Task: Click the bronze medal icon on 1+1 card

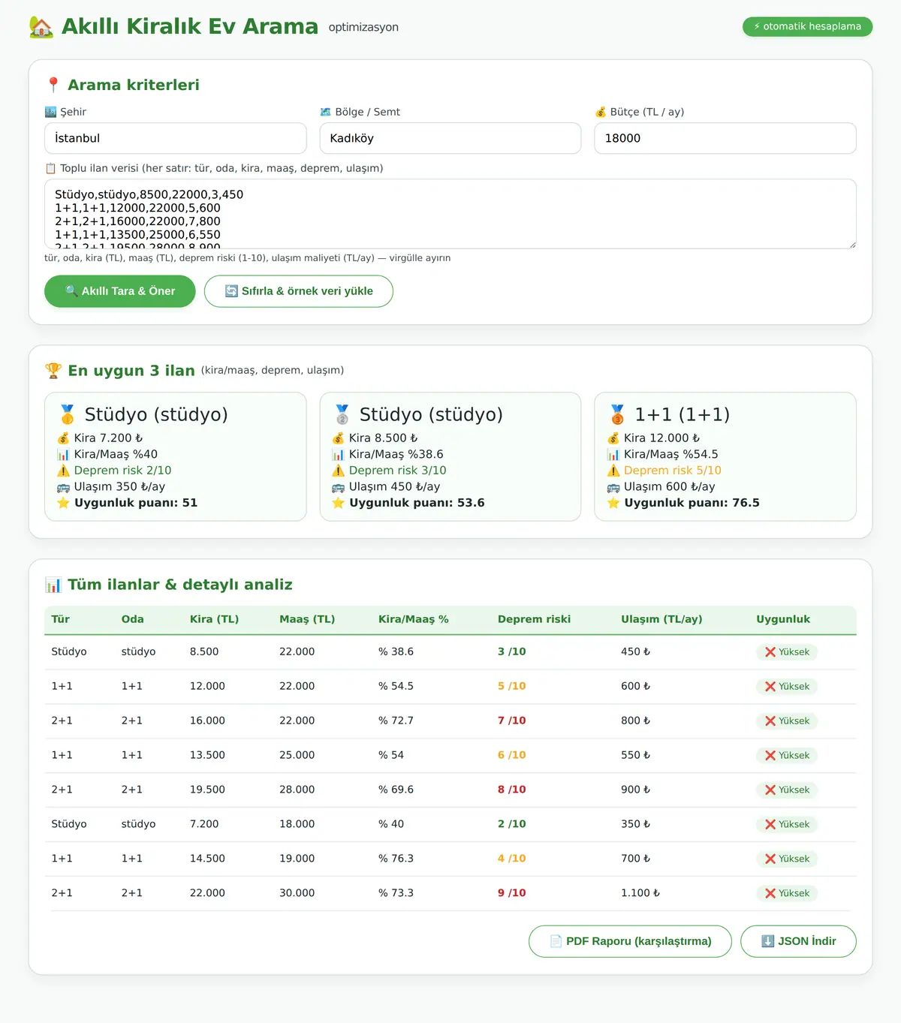Action: point(617,414)
